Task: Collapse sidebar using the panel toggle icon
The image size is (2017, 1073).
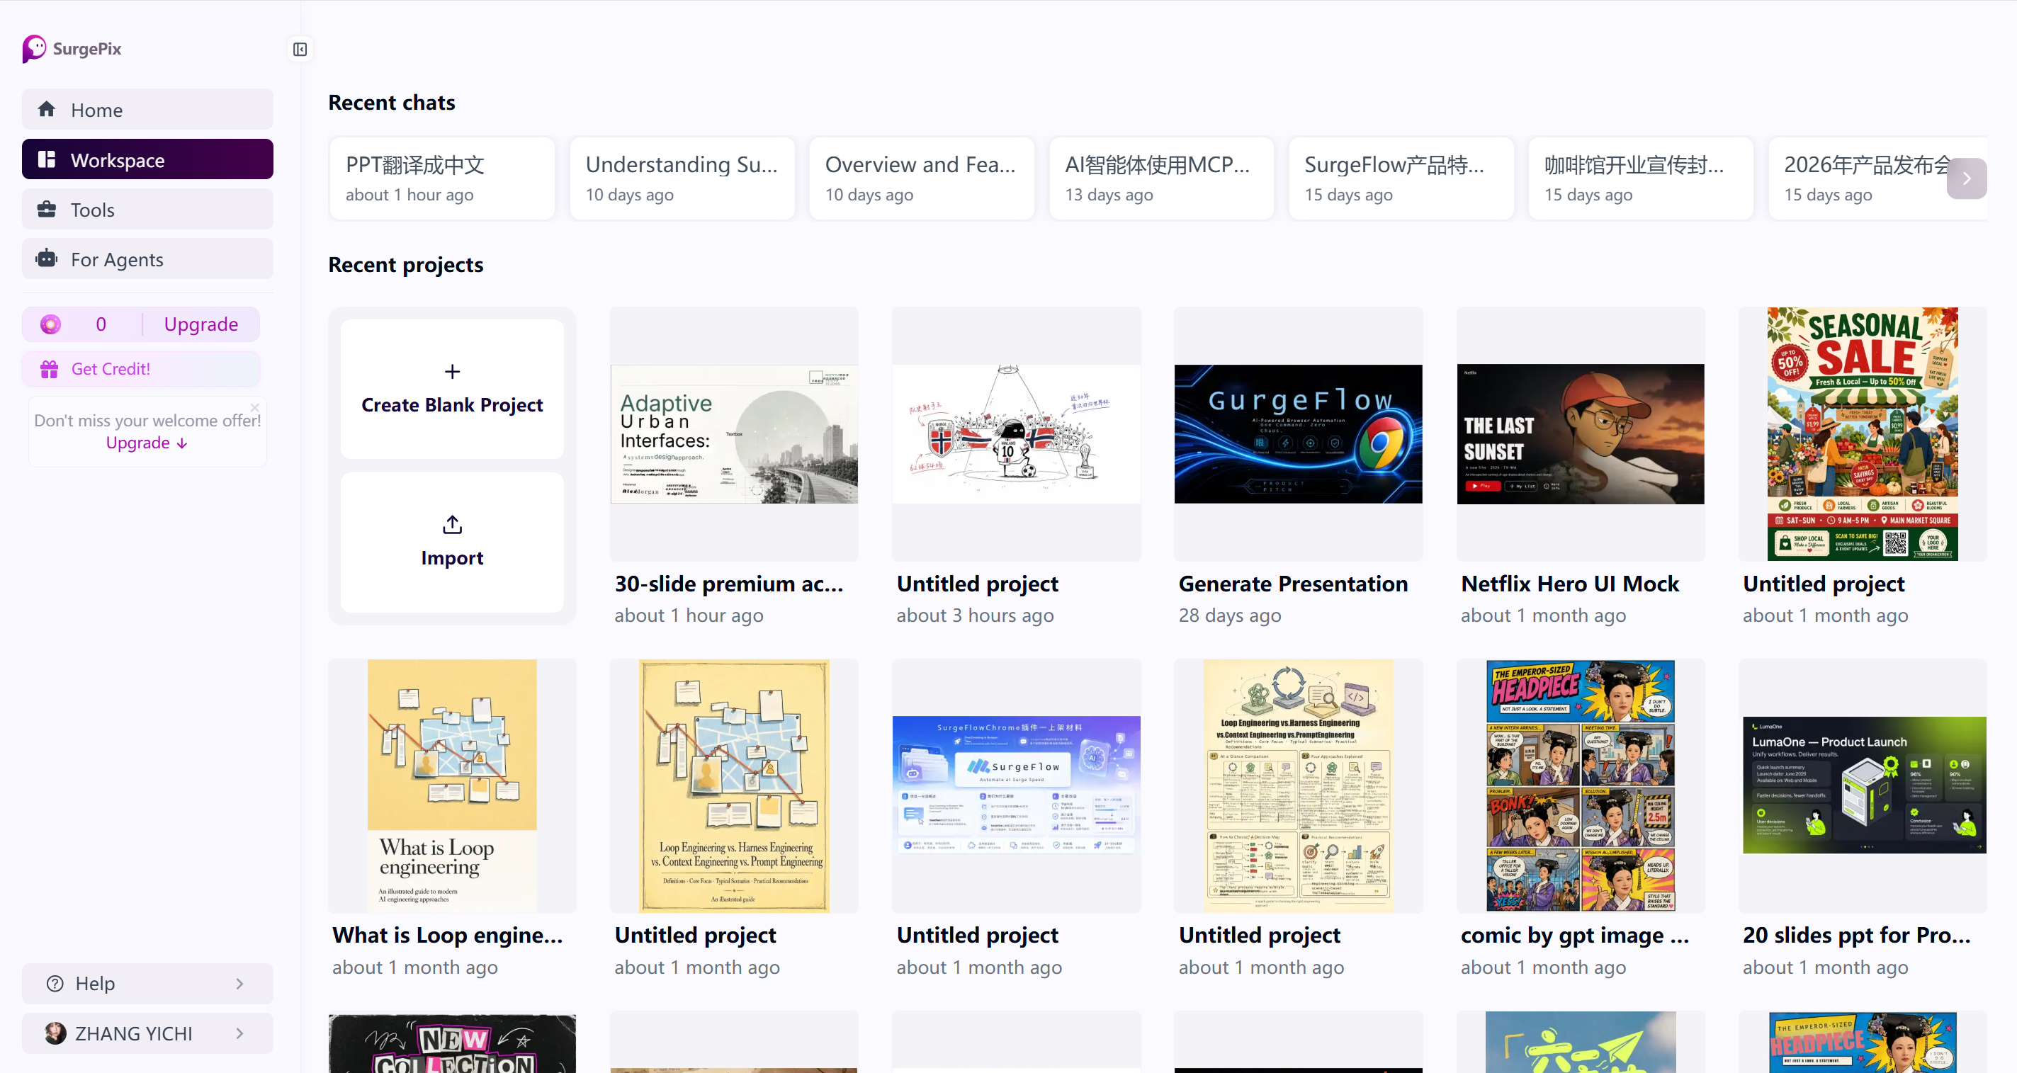Action: pos(300,50)
